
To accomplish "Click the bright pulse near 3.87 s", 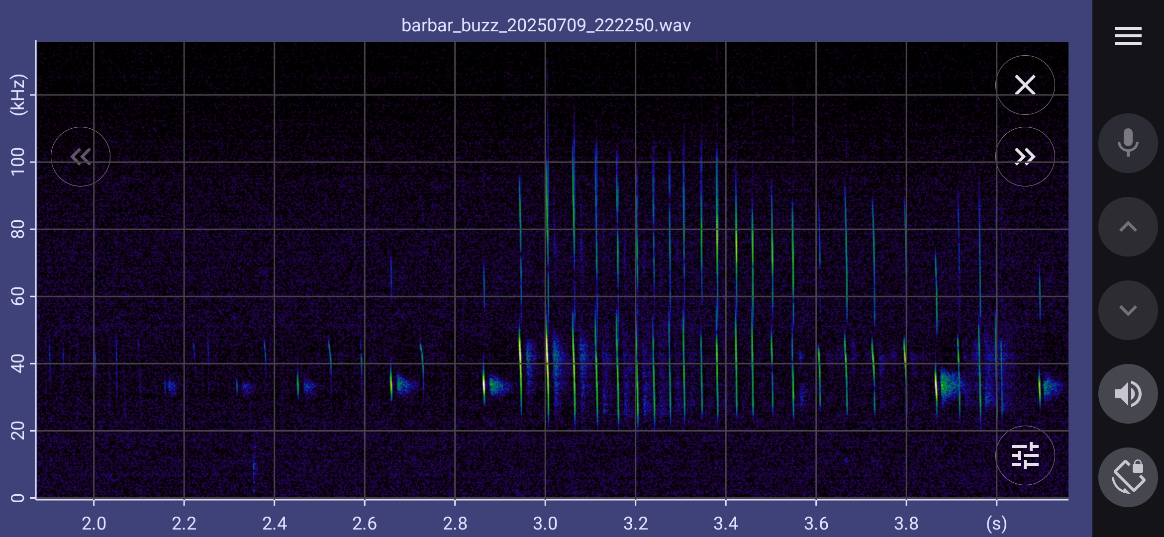I will (x=936, y=385).
